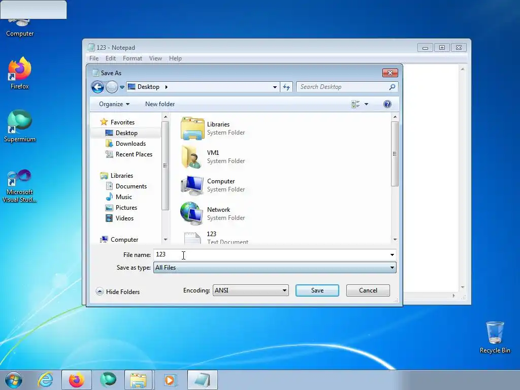Image resolution: width=520 pixels, height=390 pixels.
Task: Click the search magnifier icon in Search Desktop
Action: point(392,87)
